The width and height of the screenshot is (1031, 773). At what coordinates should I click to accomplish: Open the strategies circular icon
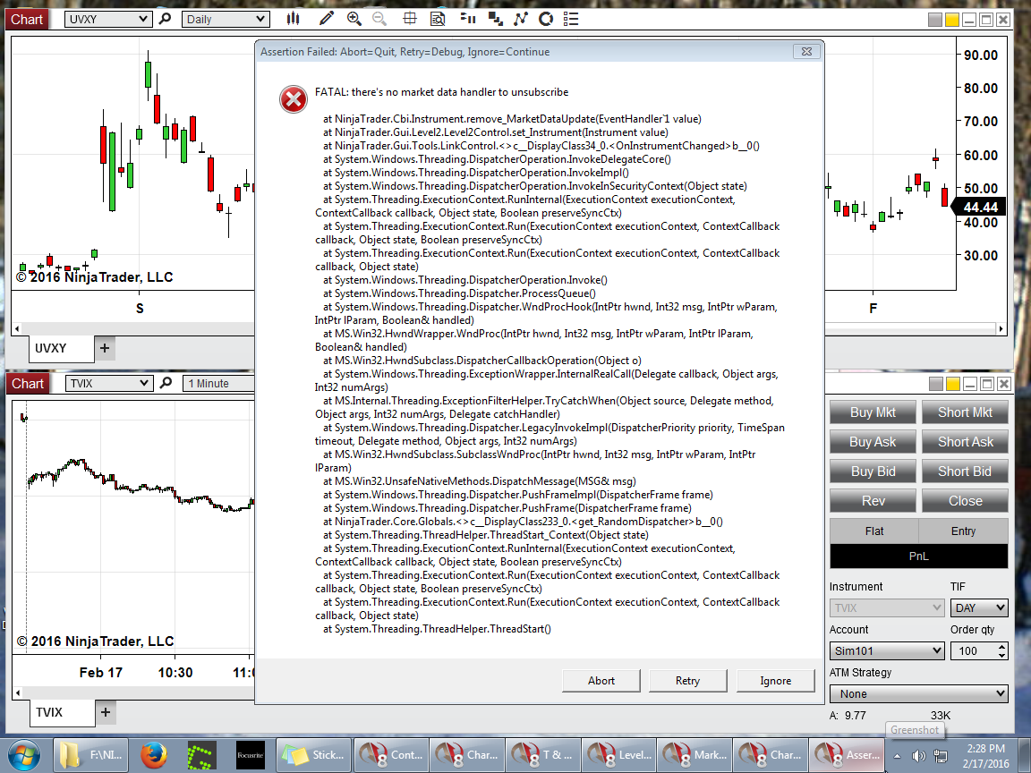click(546, 19)
